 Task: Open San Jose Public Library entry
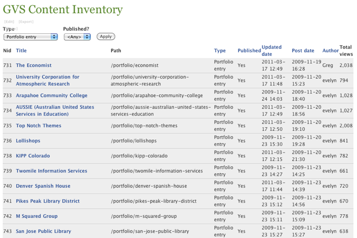pyautogui.click(x=43, y=231)
